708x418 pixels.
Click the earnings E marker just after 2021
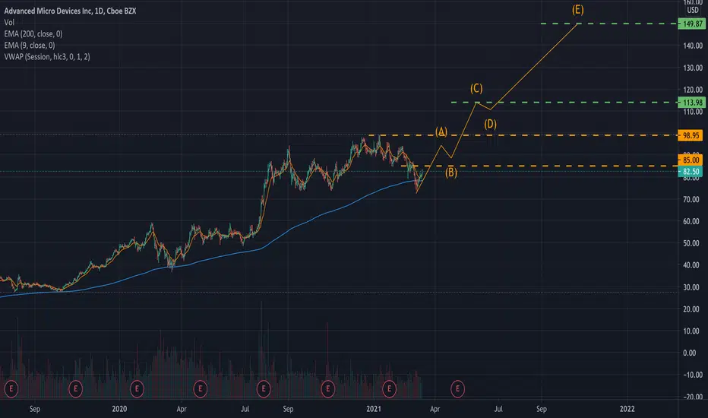click(389, 388)
